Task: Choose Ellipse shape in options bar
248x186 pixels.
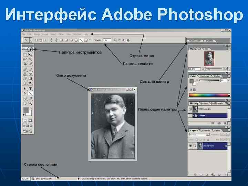Action: (x=71, y=40)
